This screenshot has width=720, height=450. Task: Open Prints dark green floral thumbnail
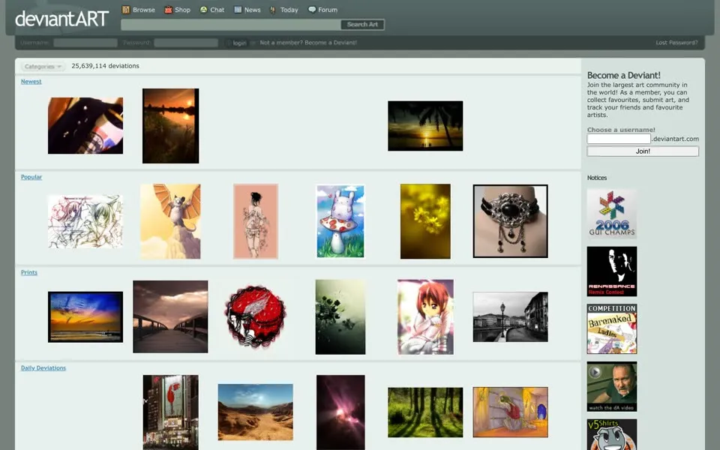pos(340,316)
